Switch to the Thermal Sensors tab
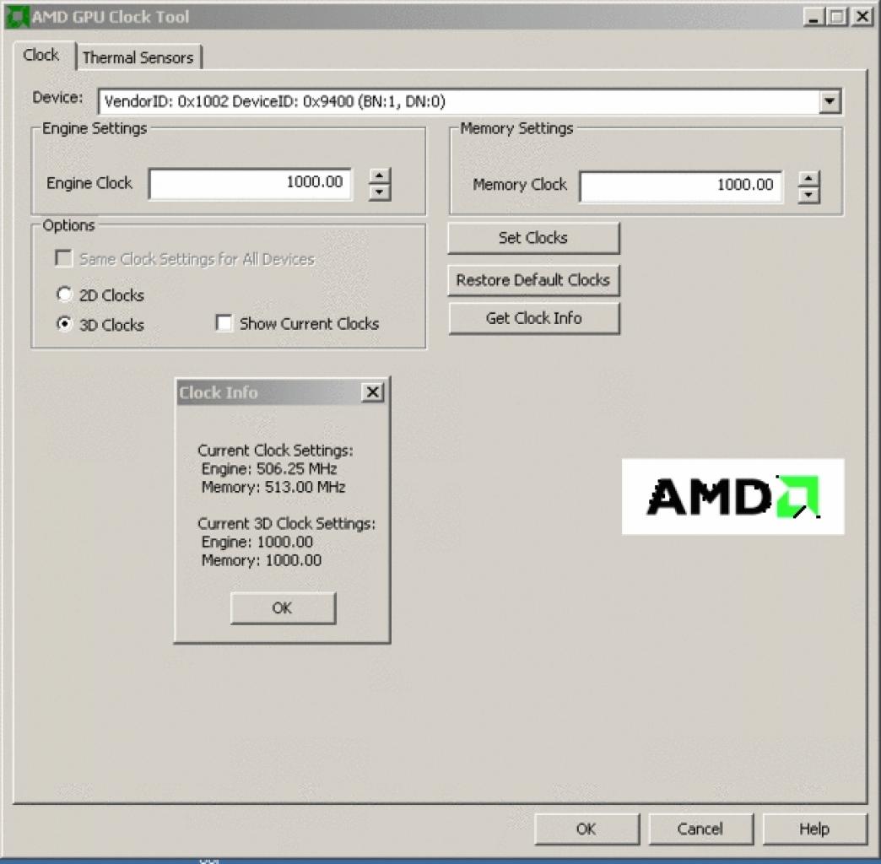The image size is (881, 864). click(x=138, y=57)
